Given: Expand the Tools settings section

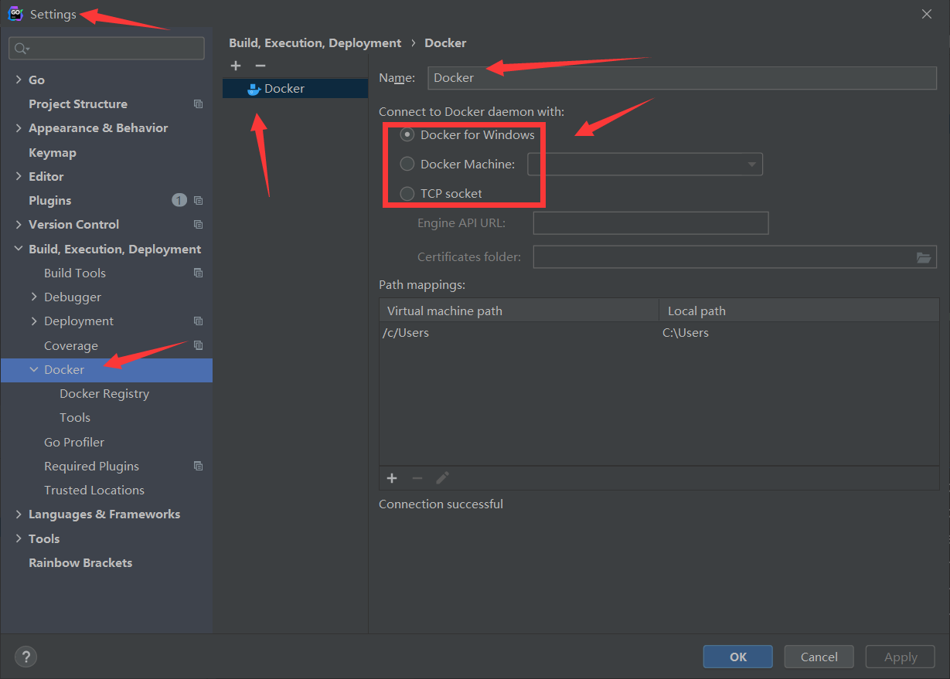Looking at the screenshot, I should 19,538.
